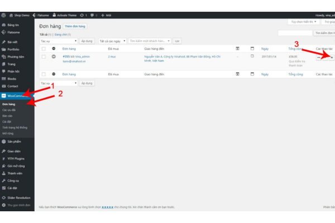Image resolution: width=335 pixels, height=223 pixels.
Task: Open the updates indicator showing 1
Action: click(83, 15)
